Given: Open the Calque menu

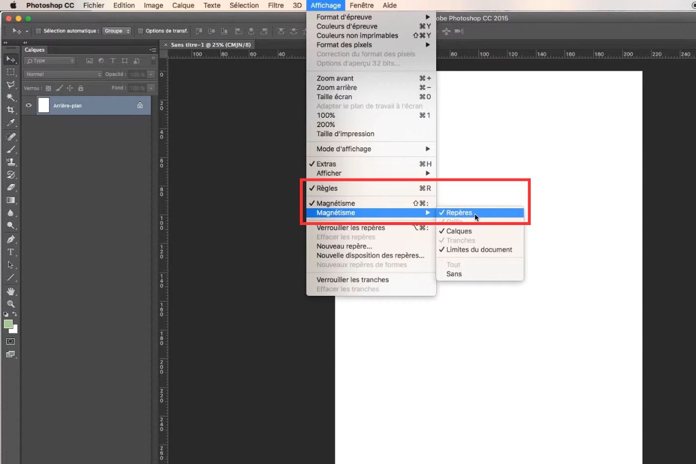Looking at the screenshot, I should click(183, 5).
